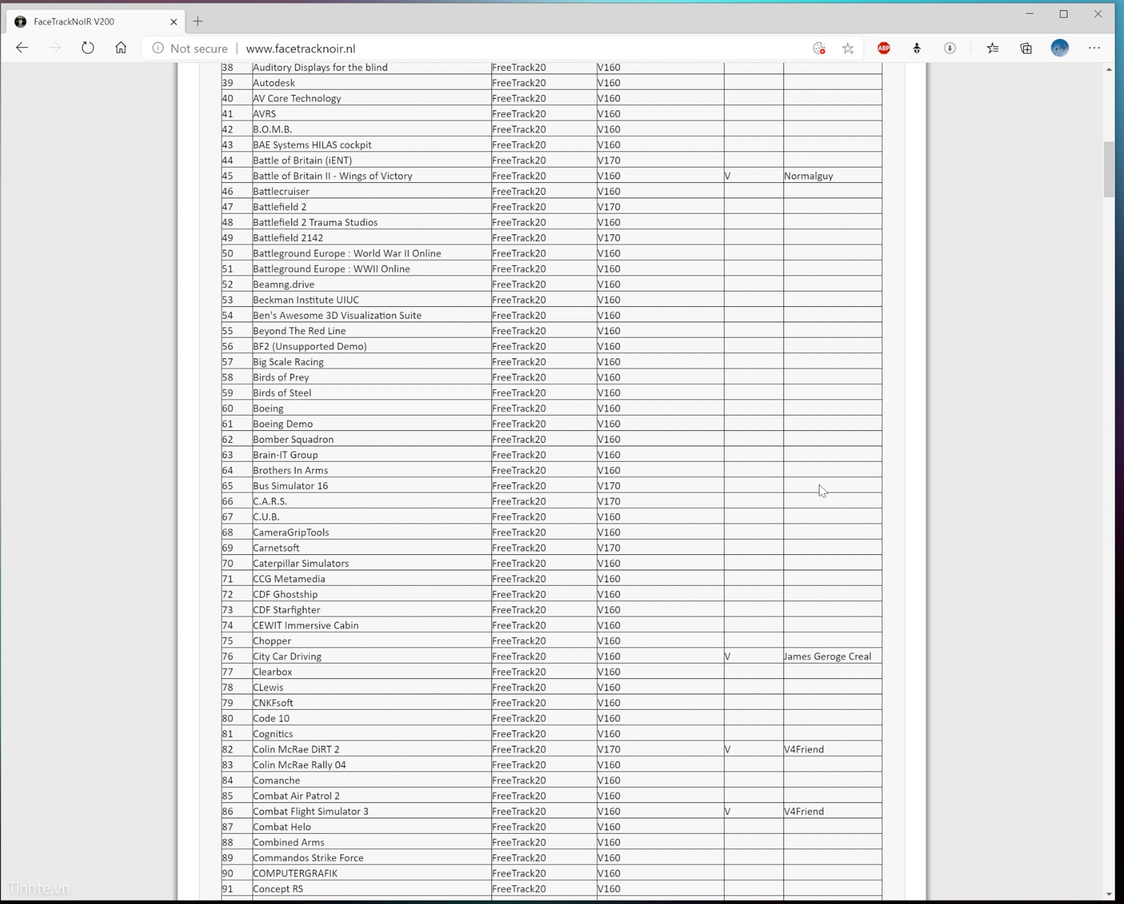Select the FaceTrackNoIR V200 tab
The height and width of the screenshot is (904, 1124).
pyautogui.click(x=96, y=22)
